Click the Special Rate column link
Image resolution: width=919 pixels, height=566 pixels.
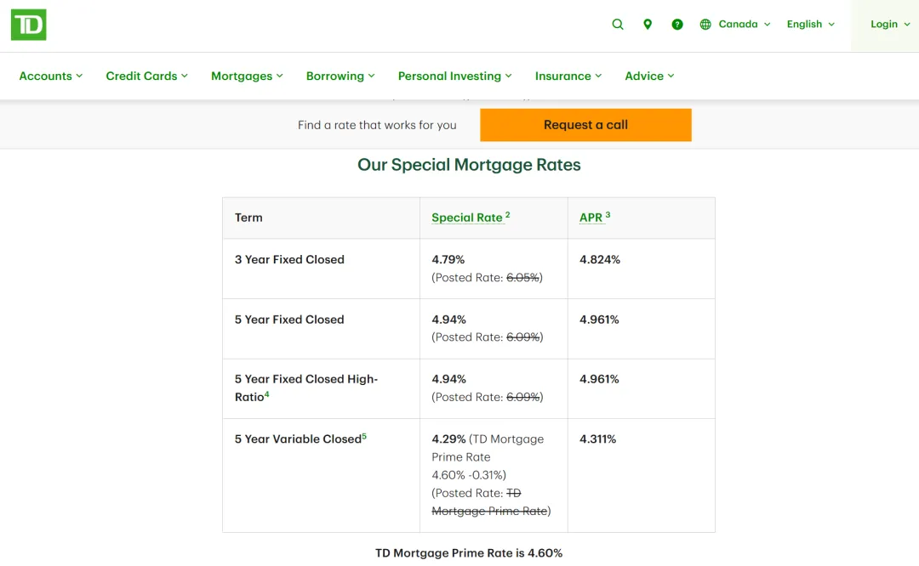(x=467, y=218)
